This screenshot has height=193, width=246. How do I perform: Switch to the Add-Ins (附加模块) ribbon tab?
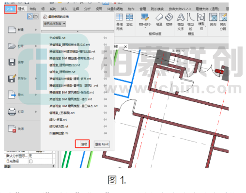coord(157,9)
